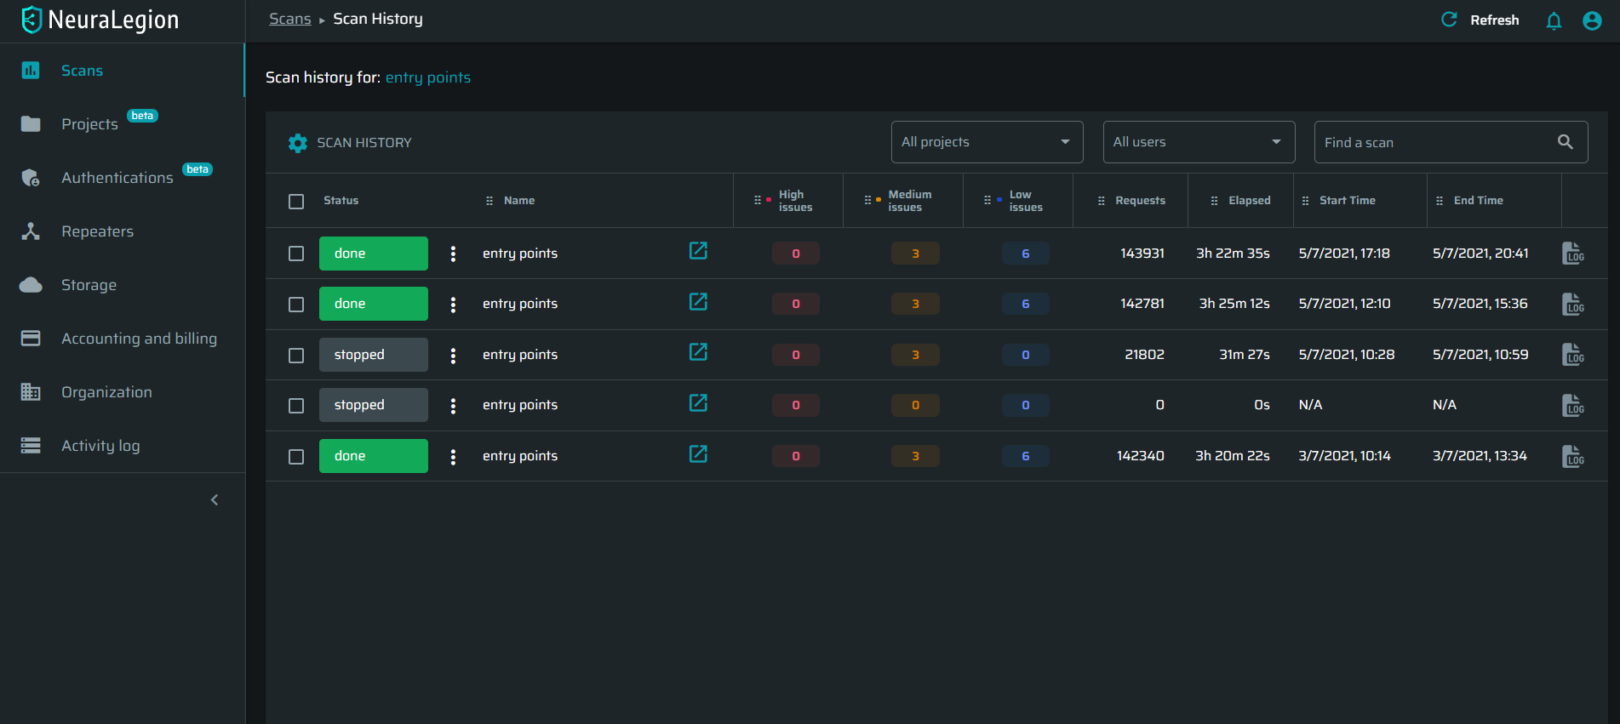Open the notifications bell
Screen dimensions: 1620x724
point(1554,20)
